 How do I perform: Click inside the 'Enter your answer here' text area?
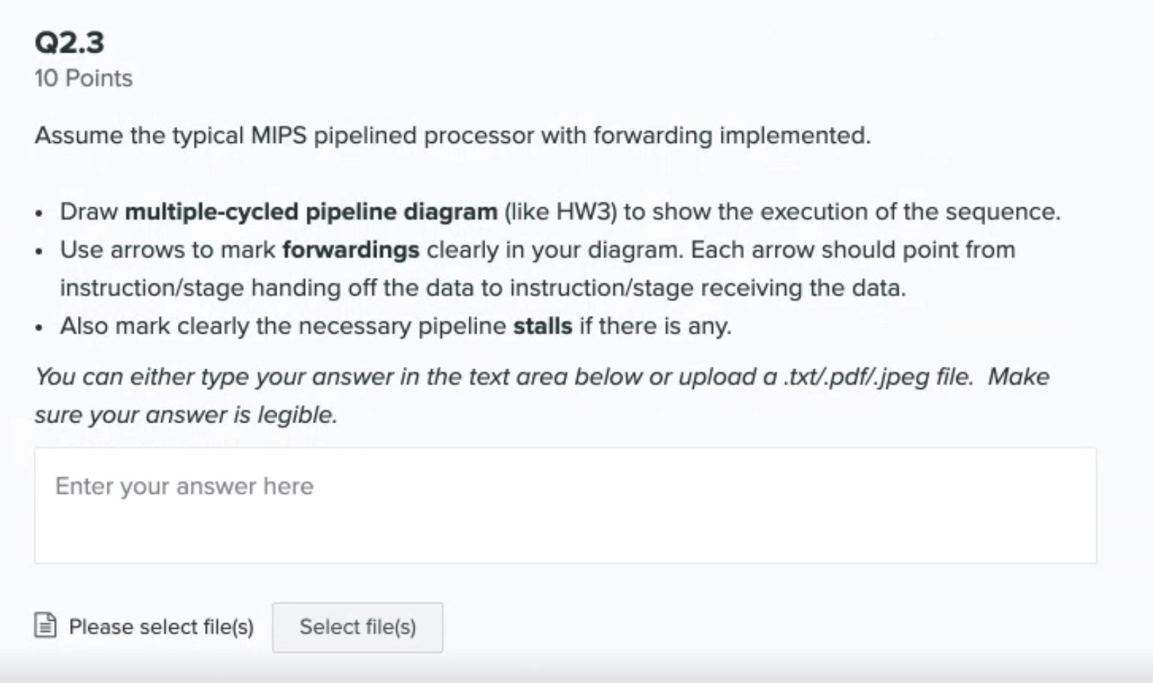[x=511, y=503]
